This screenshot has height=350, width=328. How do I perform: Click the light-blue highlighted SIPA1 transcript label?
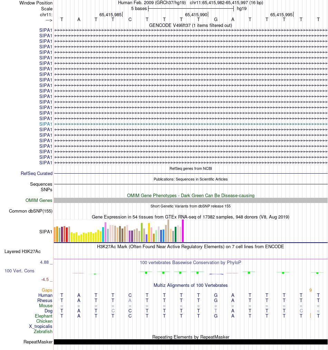(x=46, y=124)
